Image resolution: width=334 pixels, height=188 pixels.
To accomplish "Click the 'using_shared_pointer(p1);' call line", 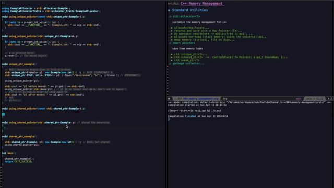I will 22,145.
